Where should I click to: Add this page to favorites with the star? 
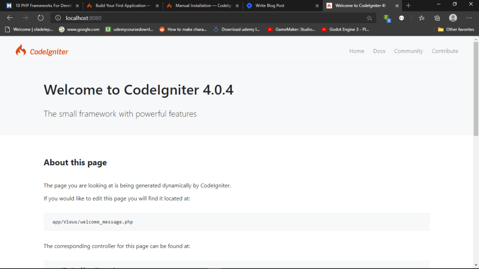point(370,18)
